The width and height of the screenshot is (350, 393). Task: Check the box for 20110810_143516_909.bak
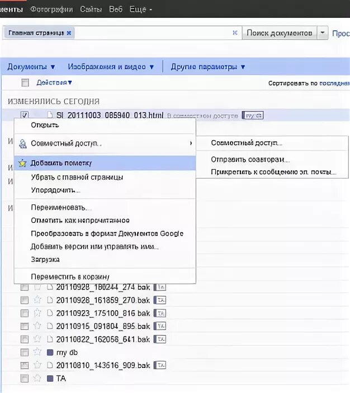tap(25, 365)
